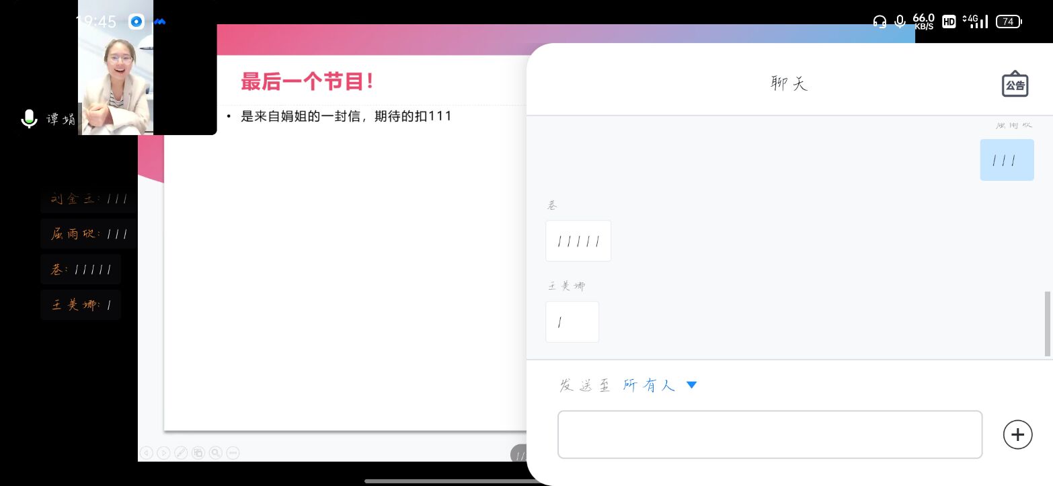This screenshot has height=486, width=1053.
Task: Tap 王美娜's message bubble in chat
Action: coord(572,322)
